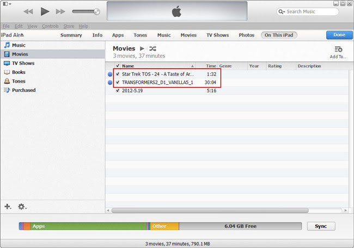Sort by the Time column header
This screenshot has width=354, height=248.
point(206,66)
